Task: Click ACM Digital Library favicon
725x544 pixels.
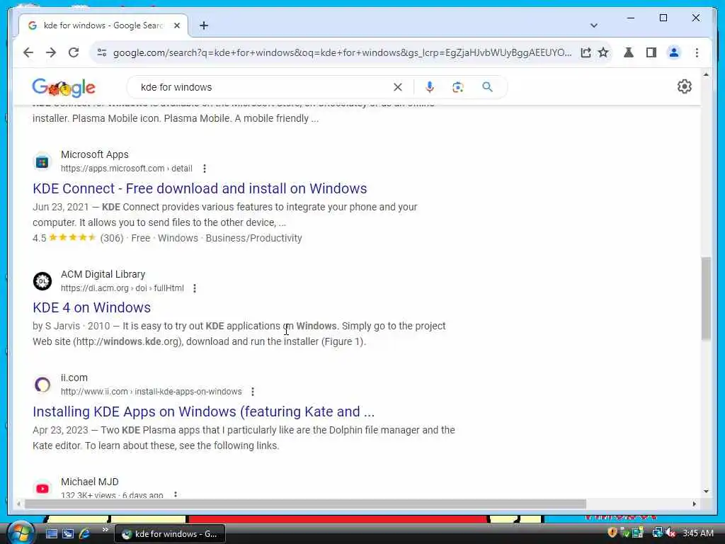Action: tap(42, 281)
